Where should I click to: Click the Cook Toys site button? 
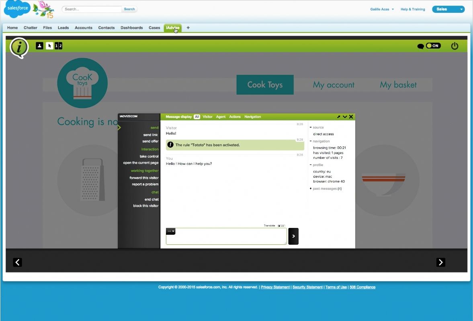(x=265, y=85)
